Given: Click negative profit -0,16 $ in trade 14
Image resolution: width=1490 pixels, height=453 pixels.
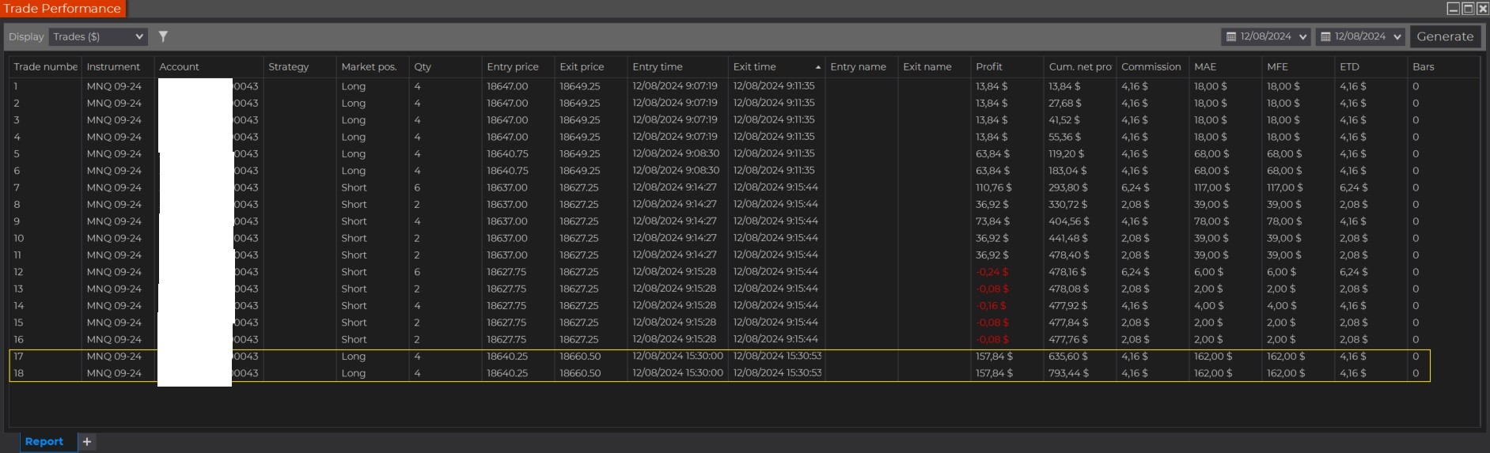Looking at the screenshot, I should 991,306.
